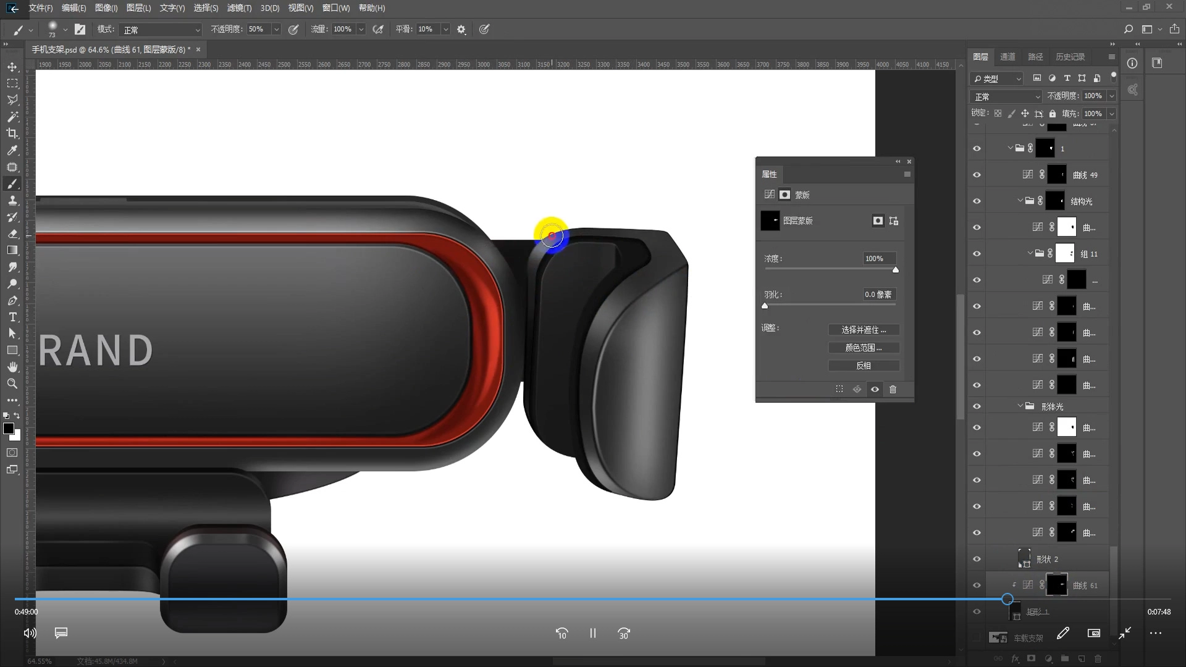Viewport: 1186px width, 667px height.
Task: Open layer blend mode 正常 dropdown
Action: (x=1007, y=96)
